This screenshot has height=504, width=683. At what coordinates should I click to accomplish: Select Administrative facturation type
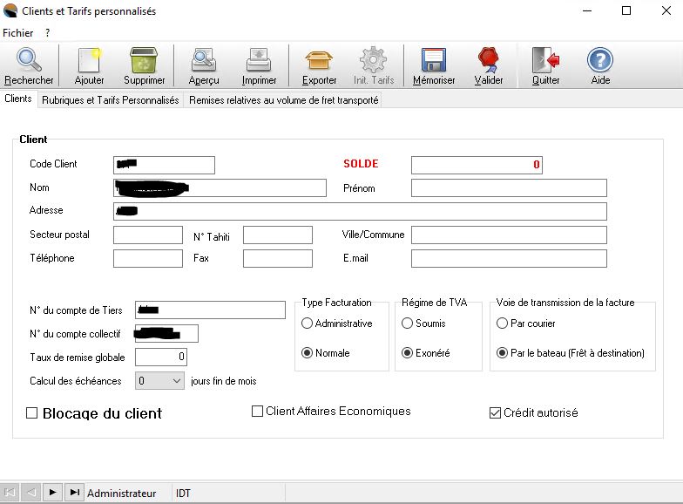307,324
